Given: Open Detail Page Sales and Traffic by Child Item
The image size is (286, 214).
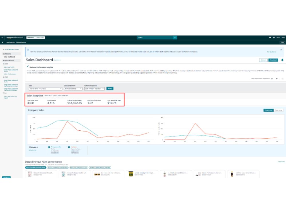Looking at the screenshot, I should (x=11, y=90).
